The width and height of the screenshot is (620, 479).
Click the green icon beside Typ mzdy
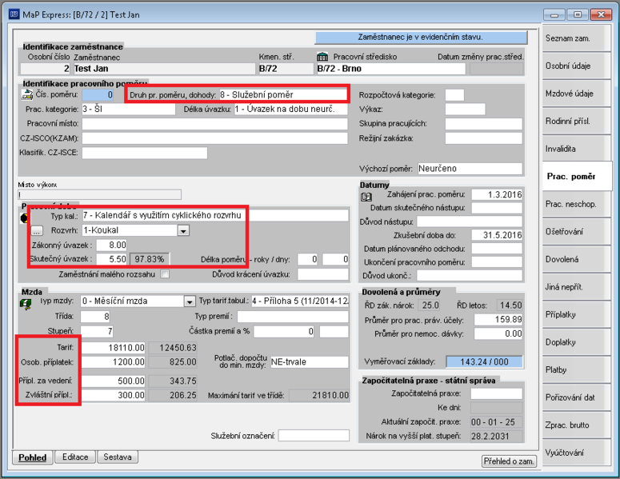26,305
